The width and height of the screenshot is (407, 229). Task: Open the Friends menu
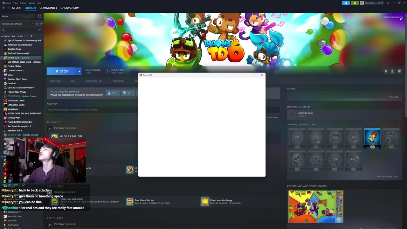[23, 3]
